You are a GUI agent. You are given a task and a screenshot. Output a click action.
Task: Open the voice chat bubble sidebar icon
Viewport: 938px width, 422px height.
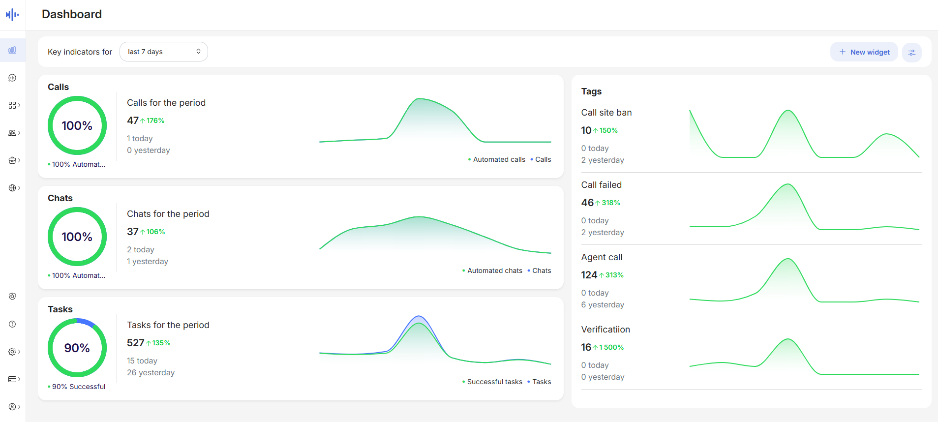12,78
